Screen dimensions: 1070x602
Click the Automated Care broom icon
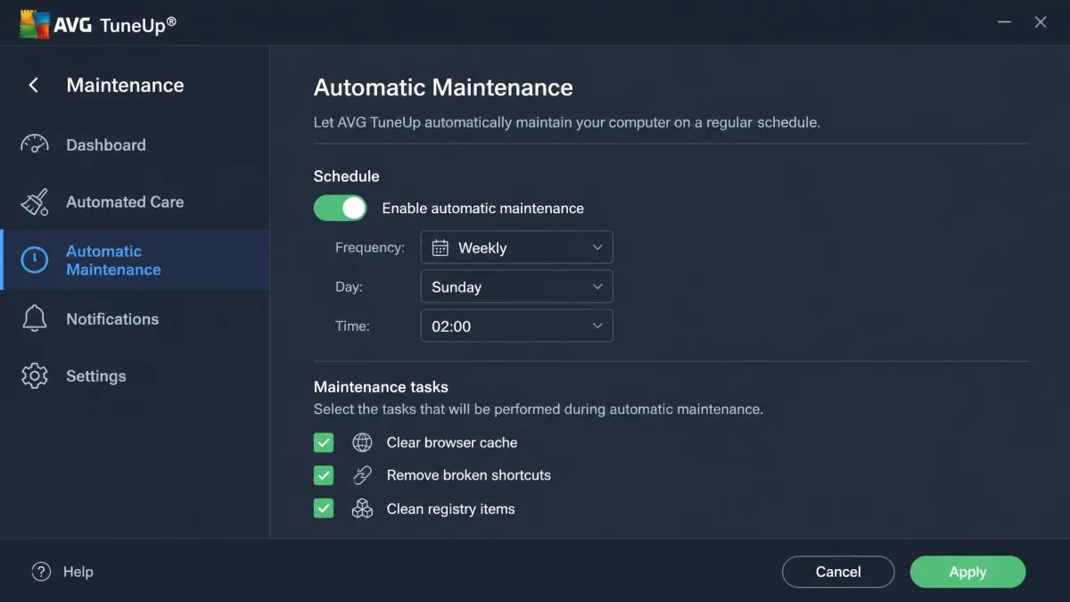coord(35,202)
